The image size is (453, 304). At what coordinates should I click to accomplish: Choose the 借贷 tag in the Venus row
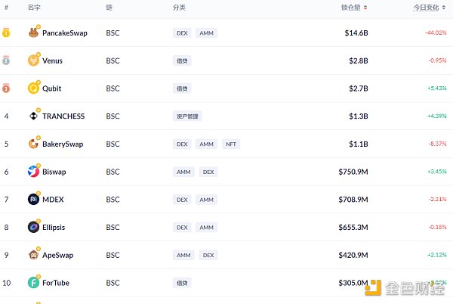[182, 60]
